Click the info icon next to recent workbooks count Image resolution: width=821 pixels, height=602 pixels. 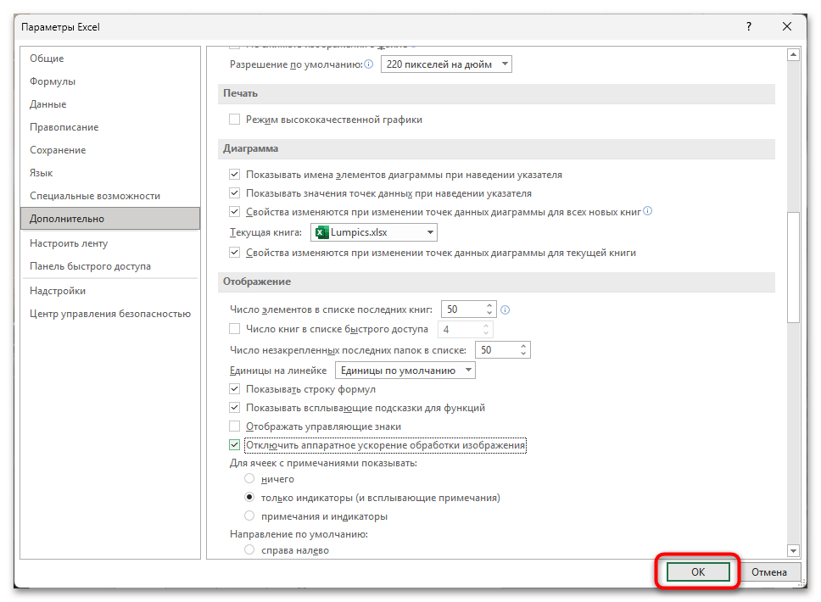pyautogui.click(x=505, y=309)
